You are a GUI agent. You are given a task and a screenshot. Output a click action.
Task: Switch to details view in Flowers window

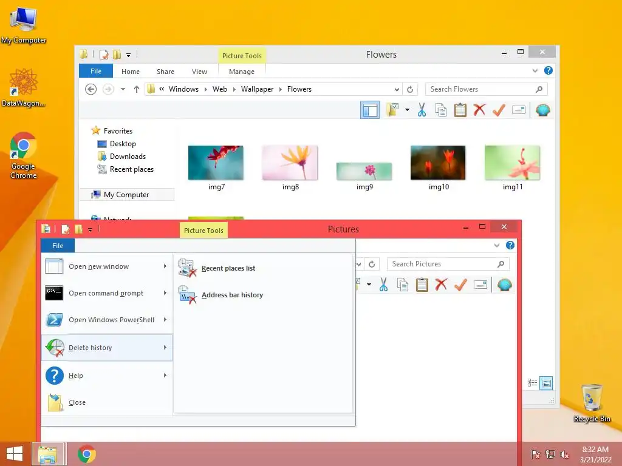coord(532,383)
